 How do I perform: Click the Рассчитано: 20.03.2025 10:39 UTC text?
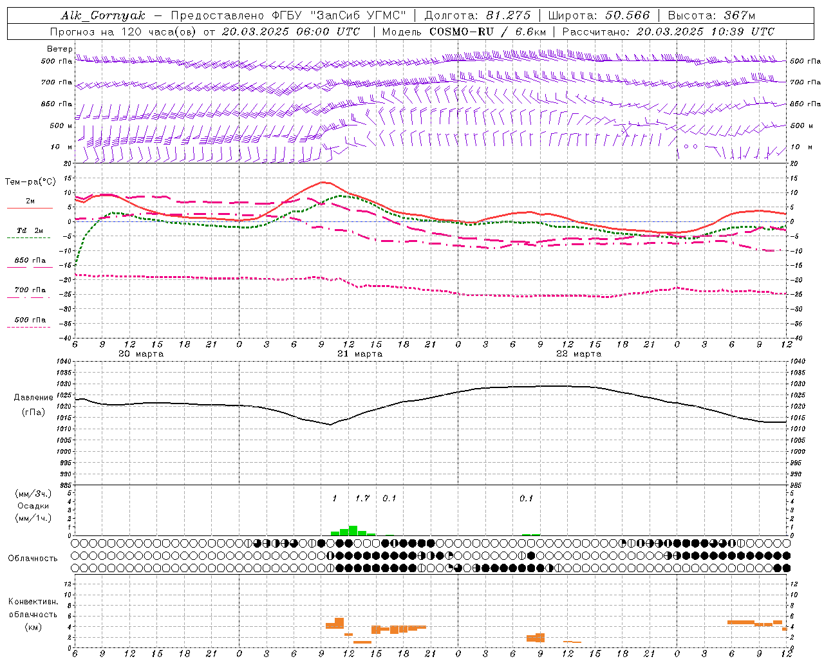[668, 32]
